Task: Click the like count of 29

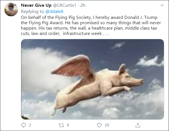Action: (x=107, y=125)
